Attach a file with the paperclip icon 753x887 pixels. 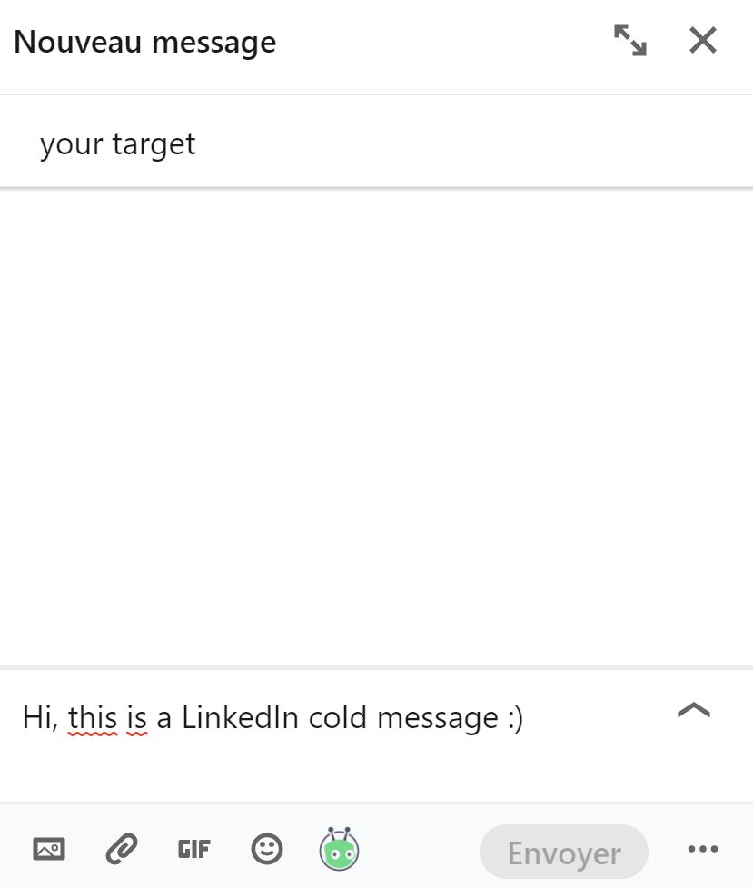tap(121, 850)
